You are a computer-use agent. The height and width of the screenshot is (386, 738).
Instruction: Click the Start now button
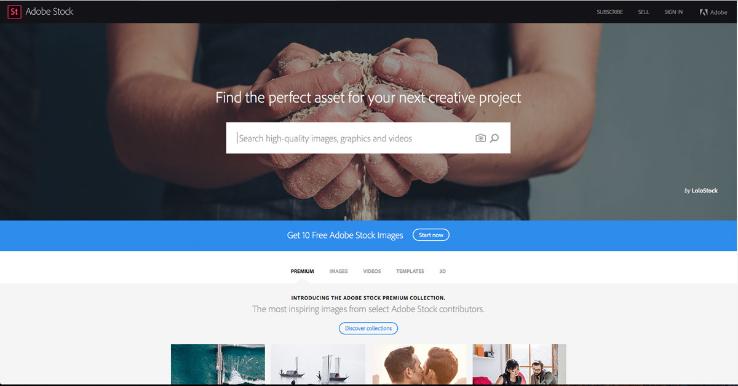431,235
